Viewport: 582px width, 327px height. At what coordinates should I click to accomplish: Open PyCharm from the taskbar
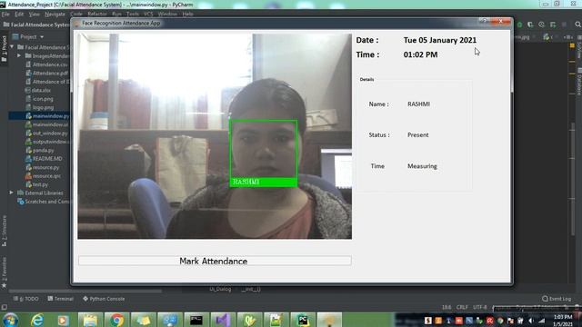pos(303,320)
